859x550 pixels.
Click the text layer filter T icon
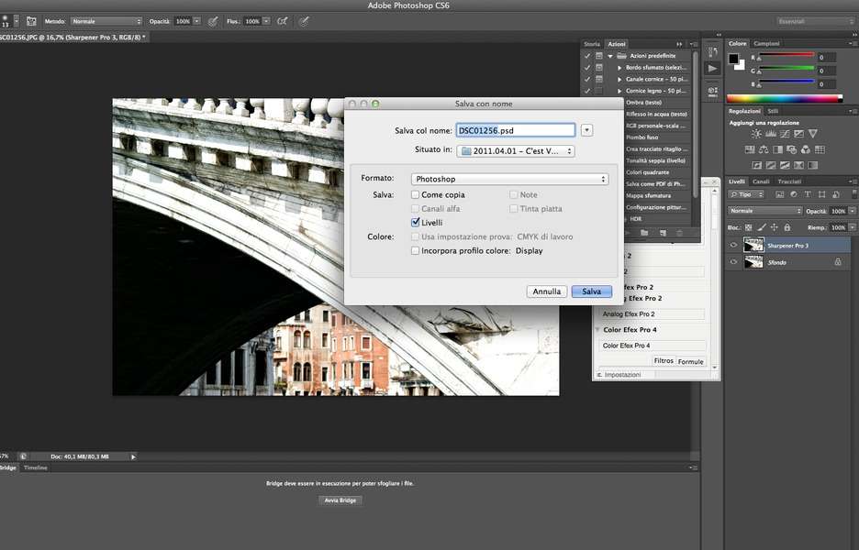pos(807,194)
